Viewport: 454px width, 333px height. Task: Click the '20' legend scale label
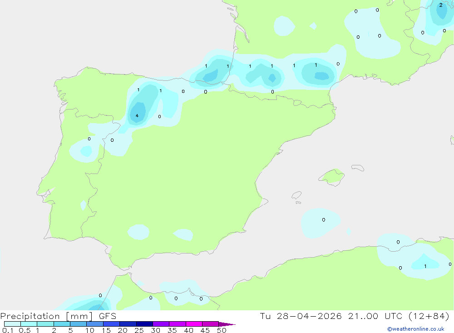123,330
